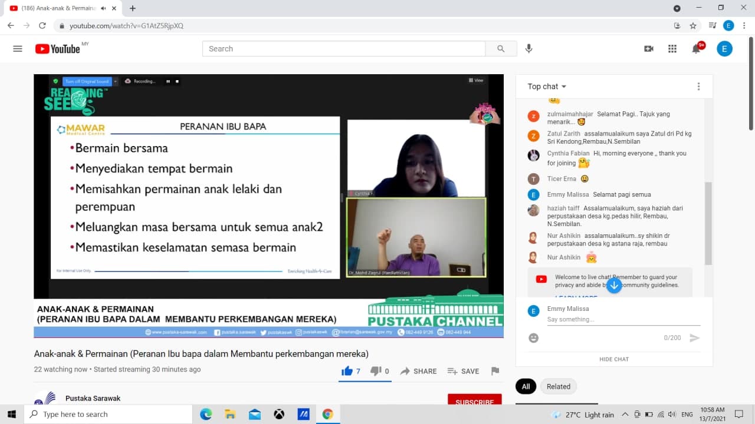The image size is (755, 424).
Task: Click the Zatul Zarith chat author name
Action: [x=564, y=134]
